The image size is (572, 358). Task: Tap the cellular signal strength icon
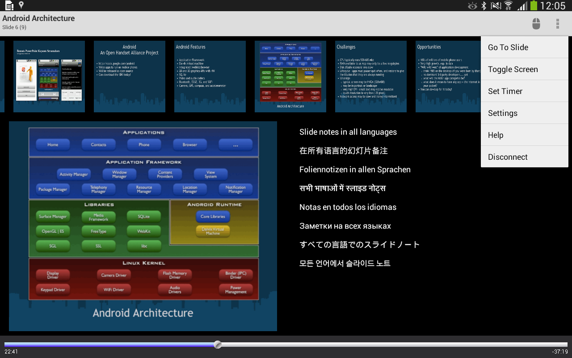(x=522, y=6)
